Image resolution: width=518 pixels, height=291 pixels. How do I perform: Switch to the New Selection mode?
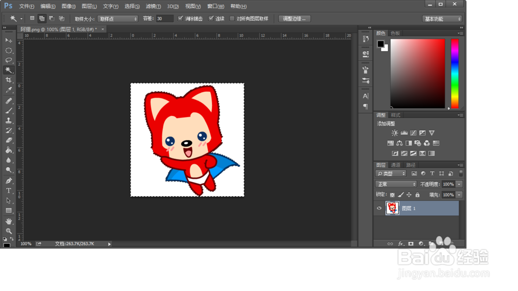tap(32, 19)
